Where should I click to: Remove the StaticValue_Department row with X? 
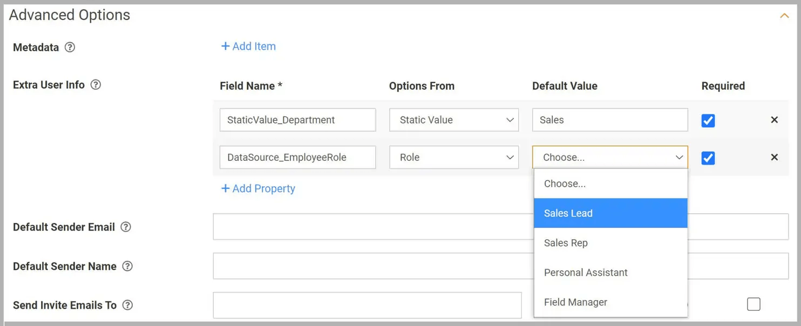pyautogui.click(x=774, y=120)
